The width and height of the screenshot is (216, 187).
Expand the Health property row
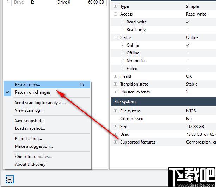pyautogui.click(x=116, y=76)
